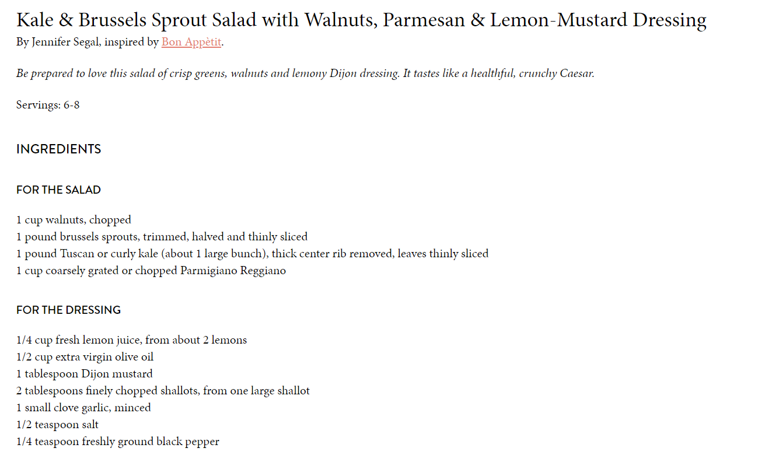Click 'Lemon-Mustard Dressing' in the recipe title
This screenshot has height=469, width=758.
tap(598, 20)
